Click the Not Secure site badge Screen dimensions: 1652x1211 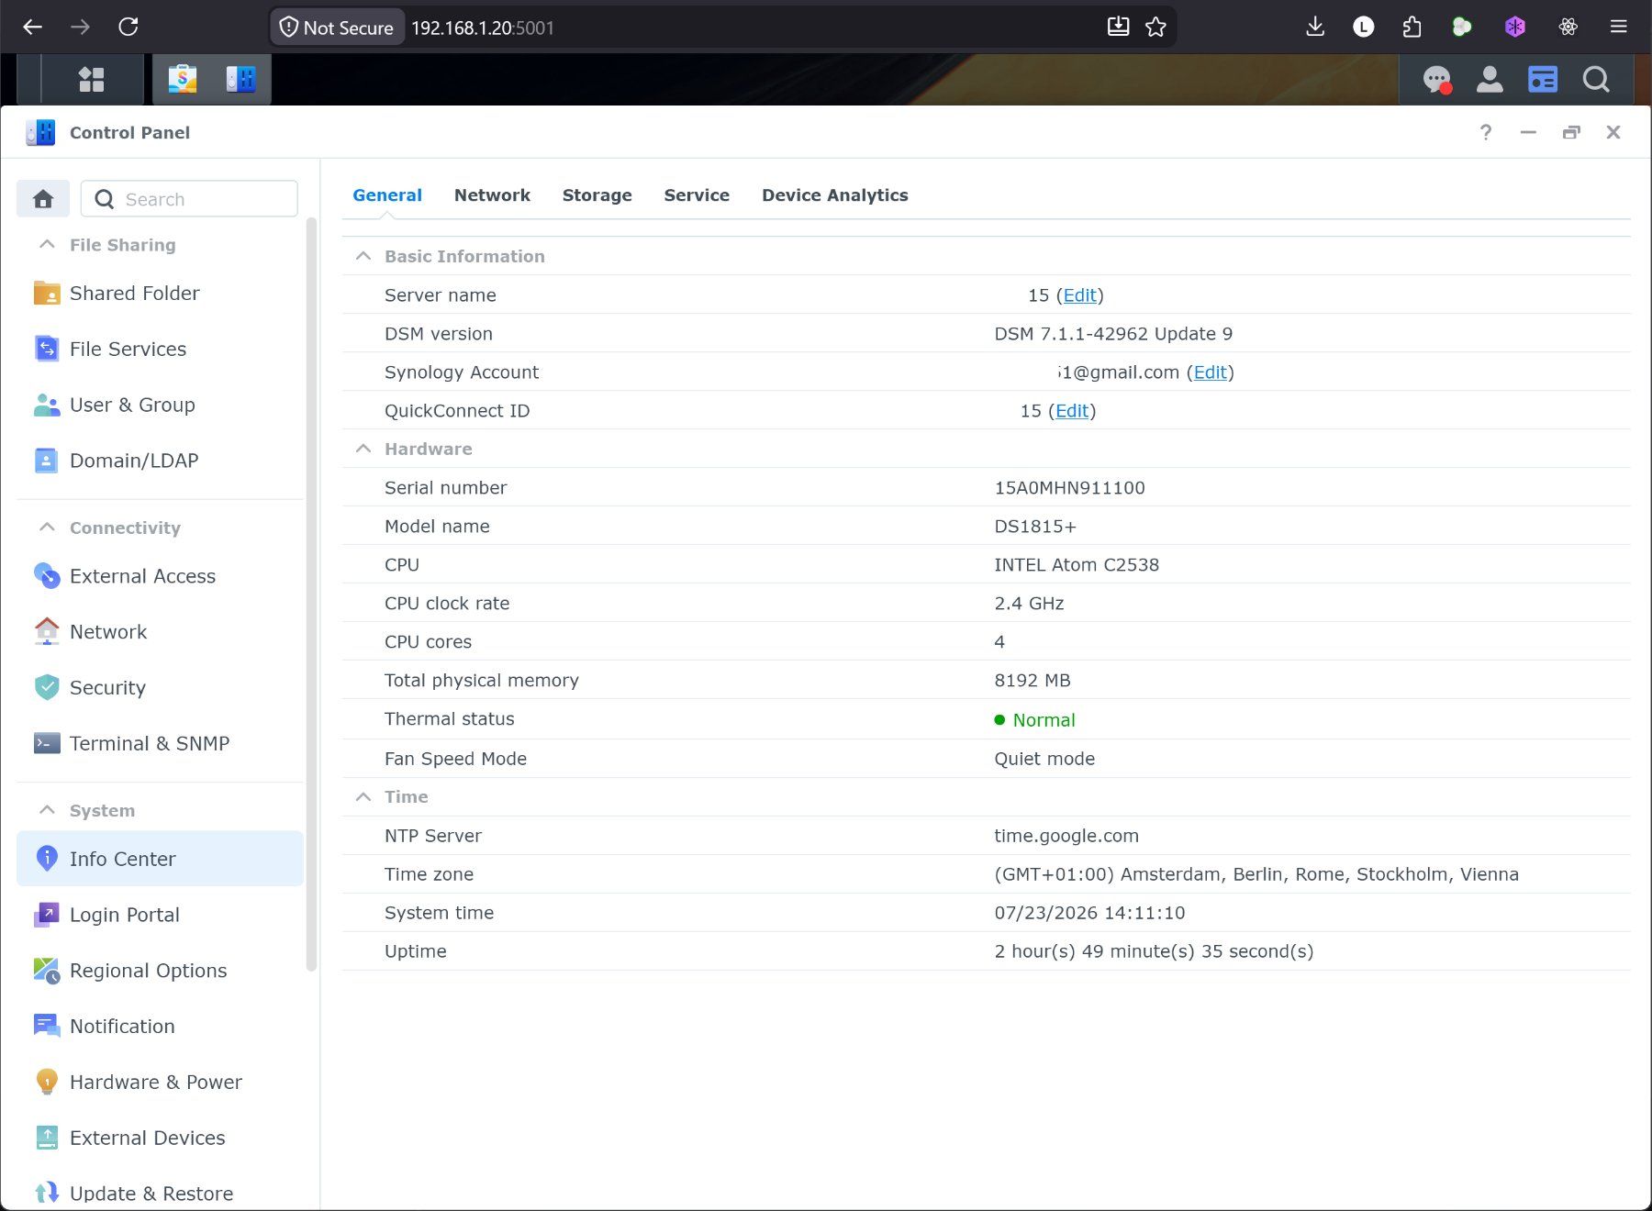[337, 28]
